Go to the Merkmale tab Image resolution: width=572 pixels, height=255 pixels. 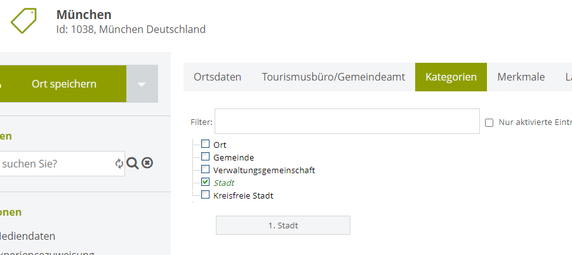click(x=521, y=77)
